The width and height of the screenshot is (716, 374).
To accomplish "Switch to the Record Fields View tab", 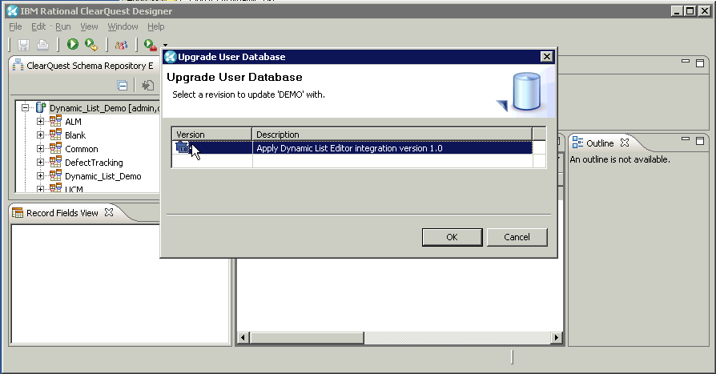I will 62,213.
